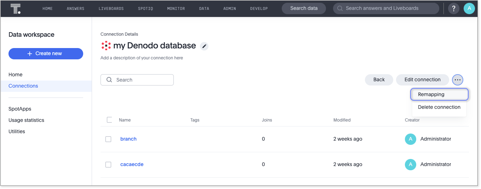Open the help question mark icon
This screenshot has height=189, width=481.
point(454,8)
